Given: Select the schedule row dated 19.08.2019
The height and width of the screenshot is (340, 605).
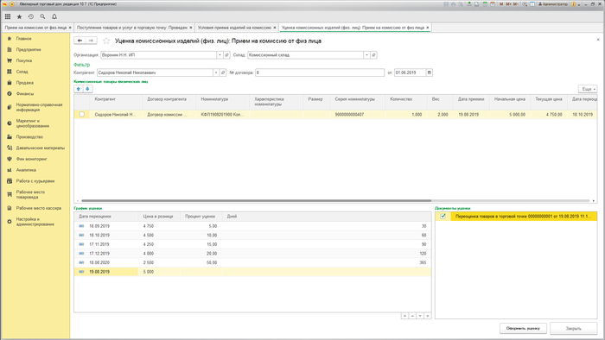Looking at the screenshot, I should (x=252, y=272).
